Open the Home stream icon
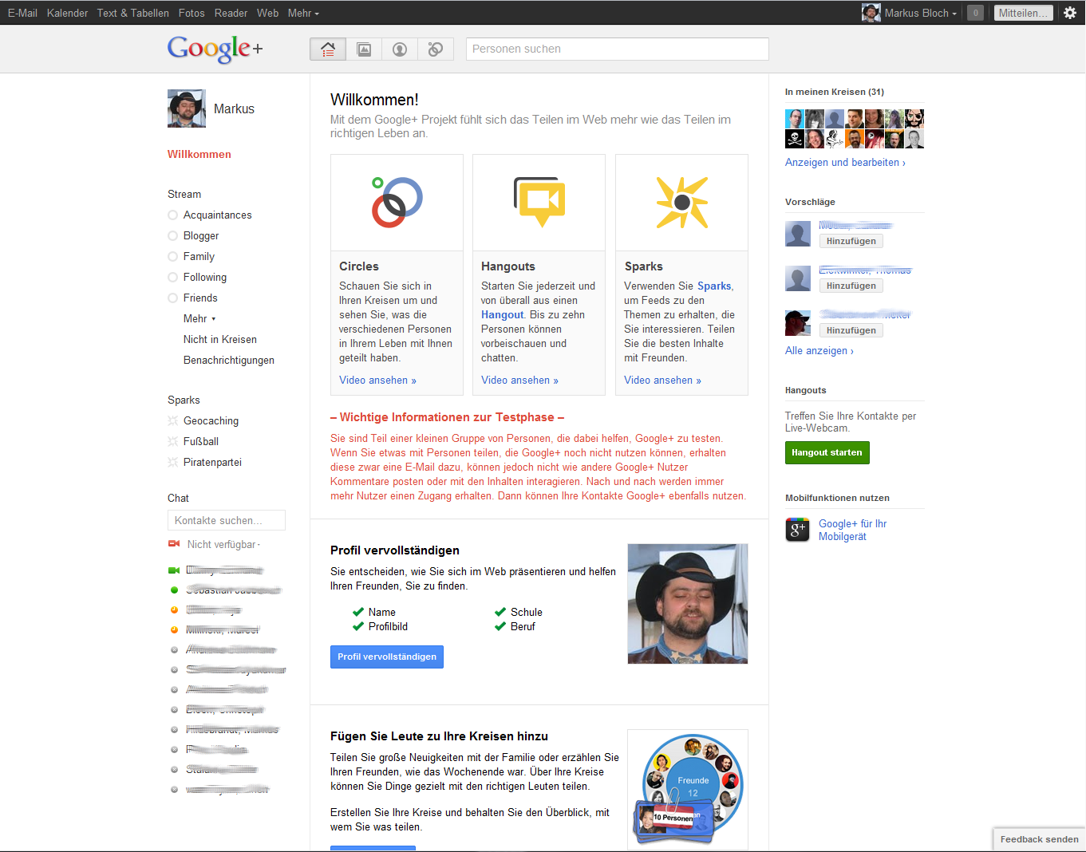The width and height of the screenshot is (1086, 852). 328,49
